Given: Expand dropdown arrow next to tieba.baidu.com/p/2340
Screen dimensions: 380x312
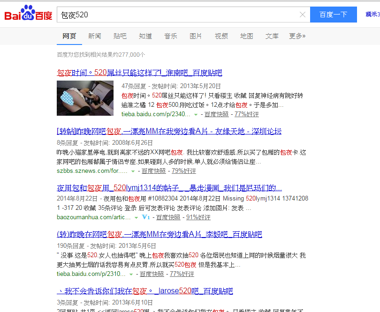Looking at the screenshot, I should [196, 115].
